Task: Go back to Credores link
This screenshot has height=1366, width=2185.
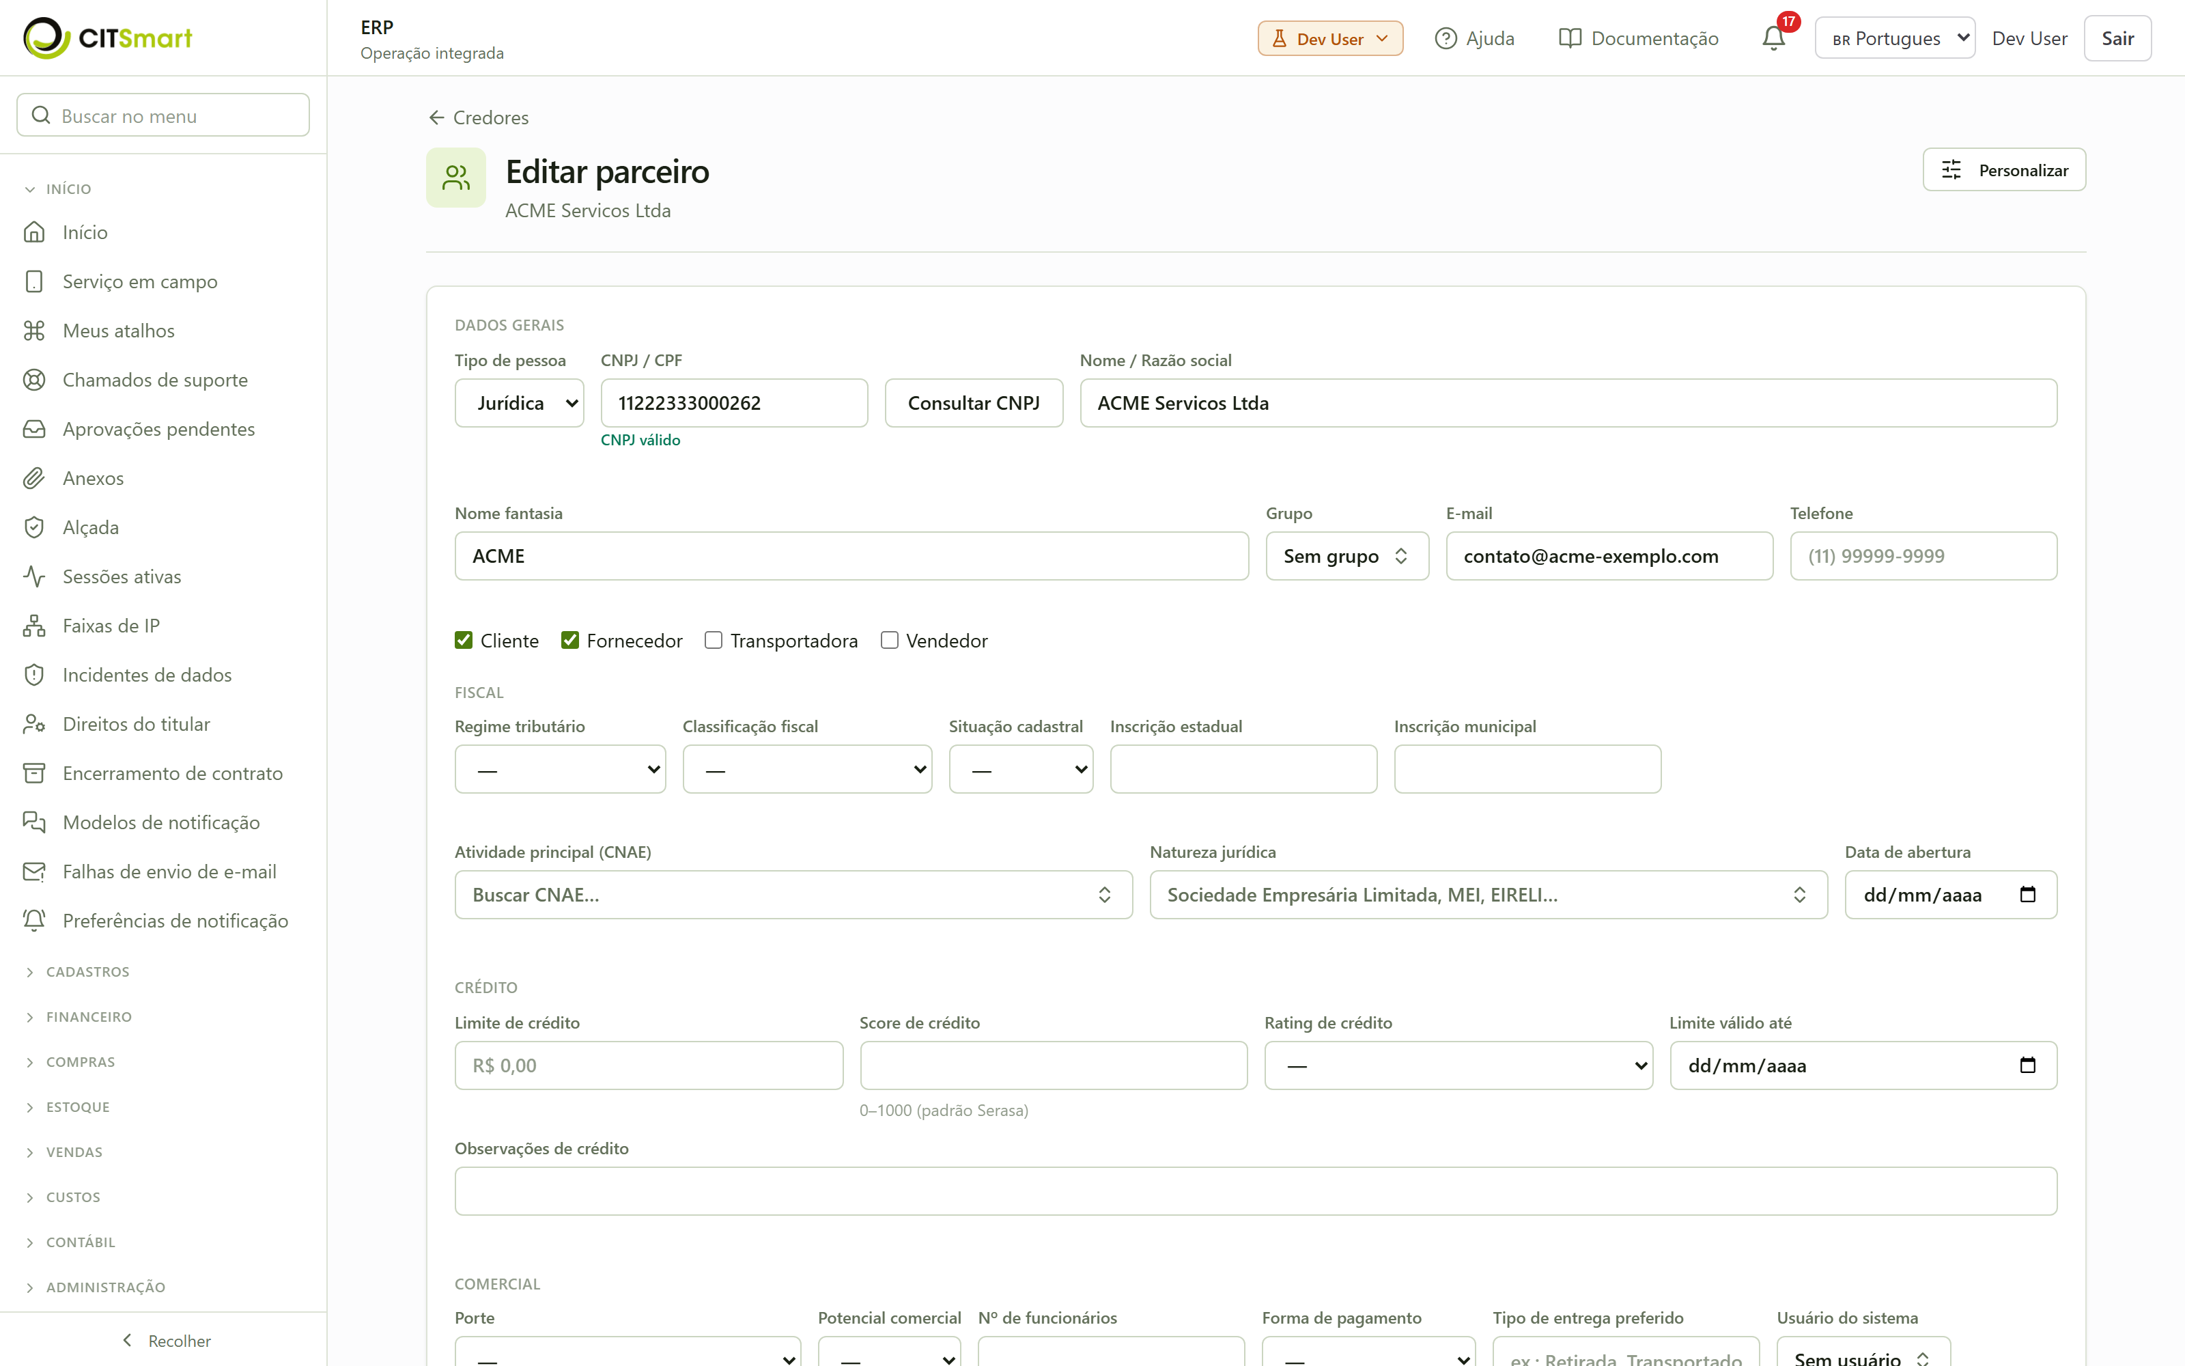Action: tap(479, 117)
